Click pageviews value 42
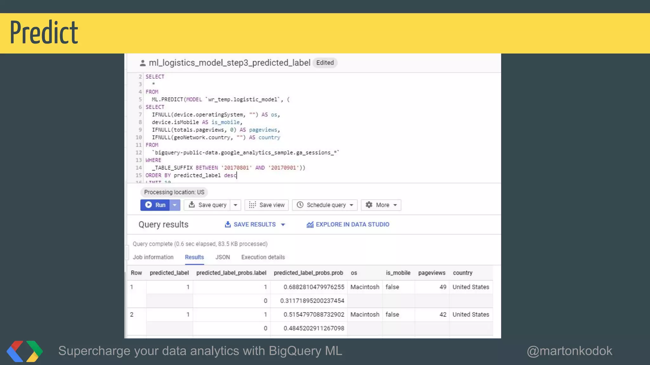This screenshot has width=650, height=365. point(443,315)
